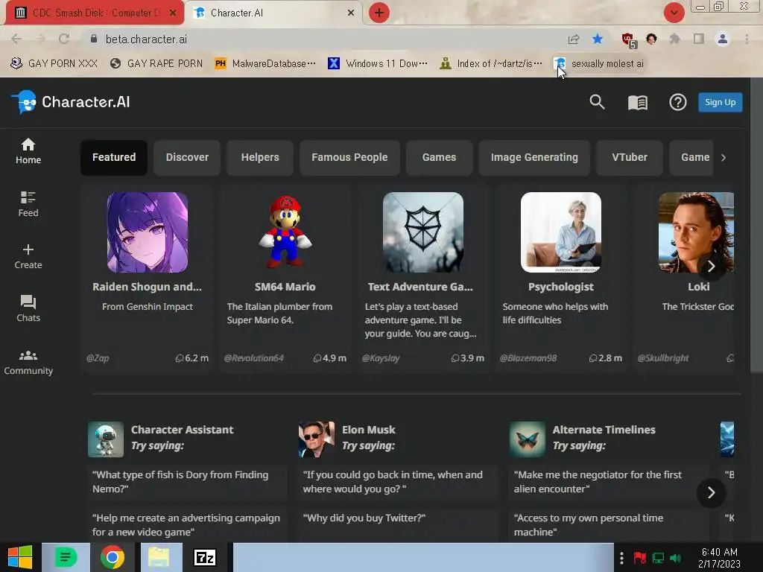Advance the Try saying carousel arrow
Viewport: 763px width, 572px height.
pyautogui.click(x=711, y=493)
